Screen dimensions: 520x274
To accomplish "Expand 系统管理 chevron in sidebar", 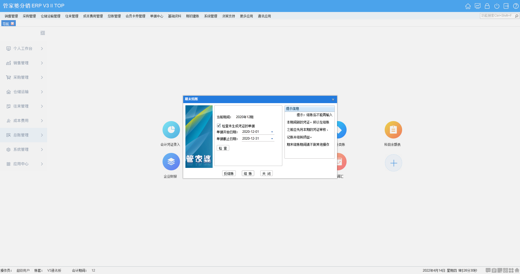I will (42, 149).
